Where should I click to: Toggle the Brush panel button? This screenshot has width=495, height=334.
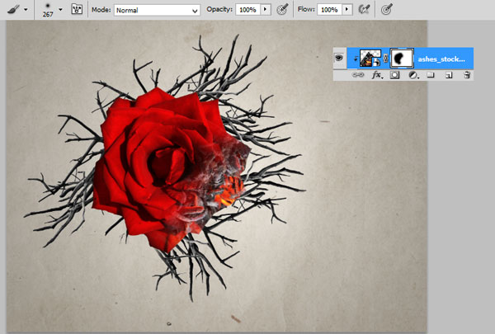(x=77, y=10)
